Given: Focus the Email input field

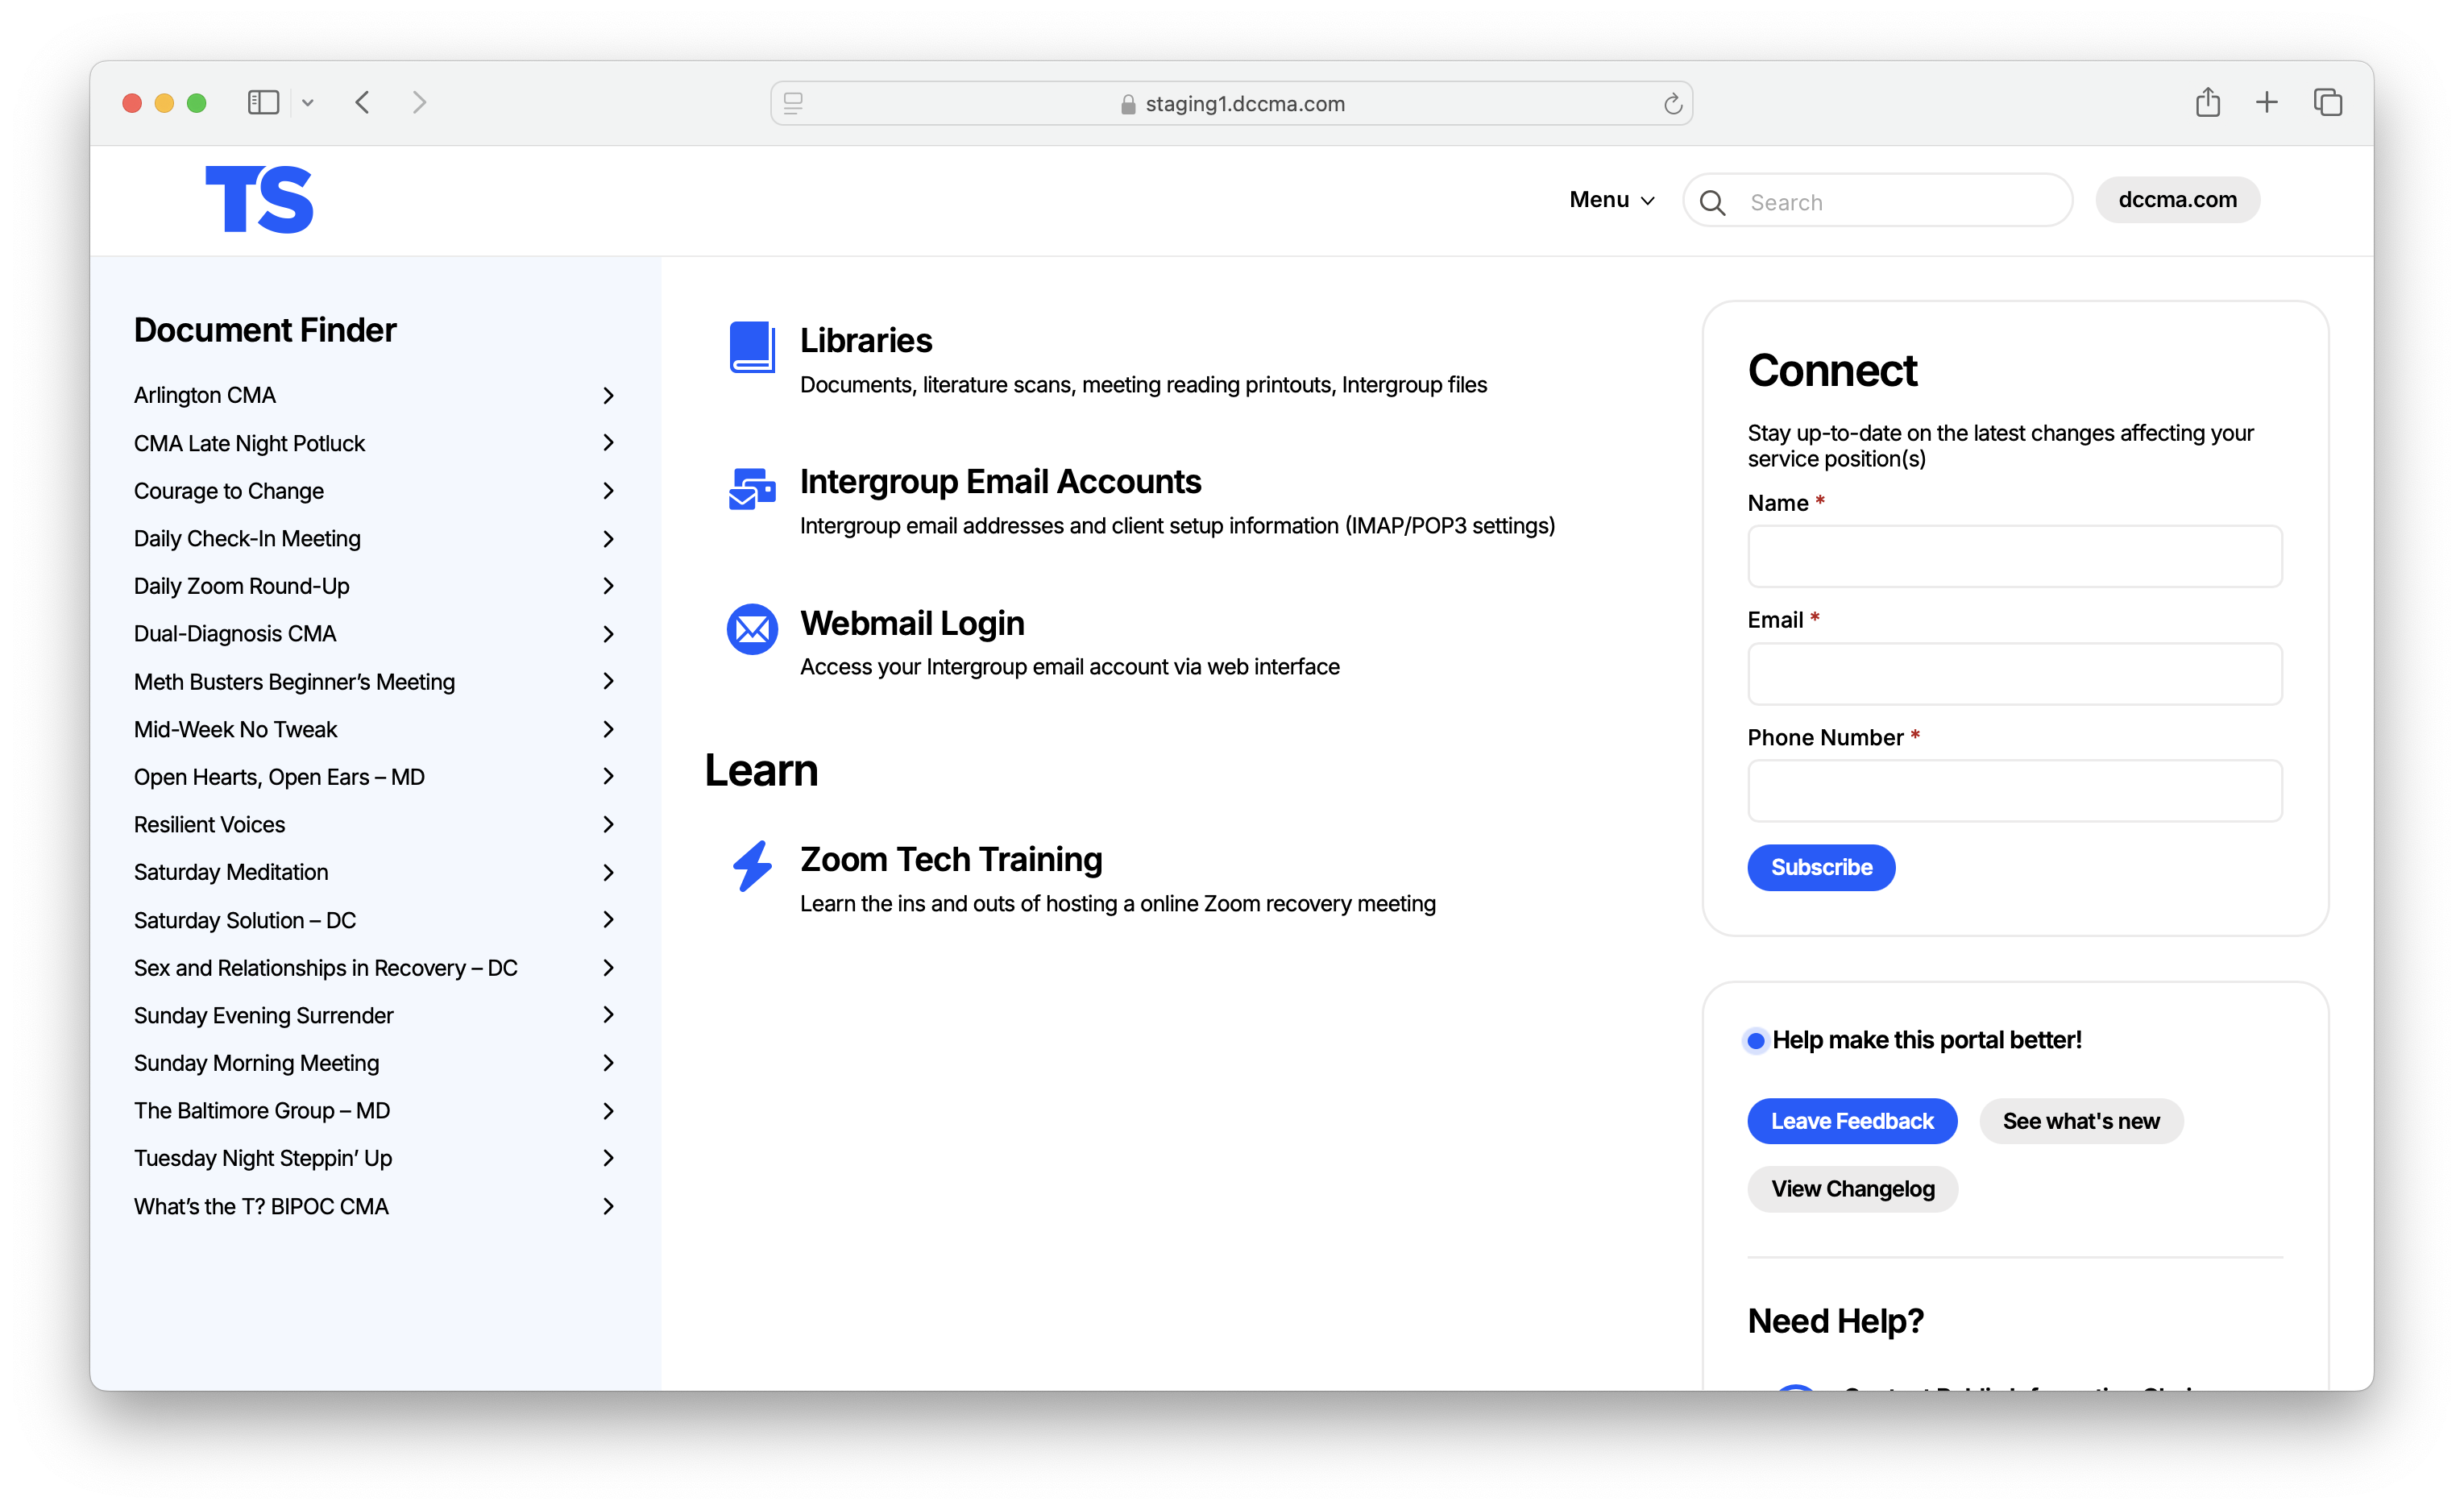Looking at the screenshot, I should [x=2014, y=673].
